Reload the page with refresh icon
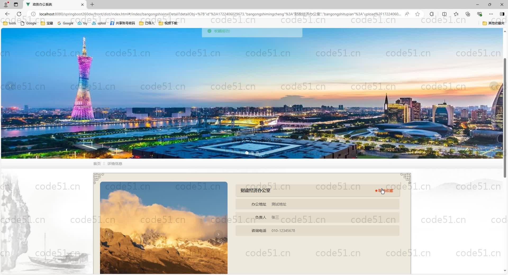The height and width of the screenshot is (275, 508). [19, 14]
